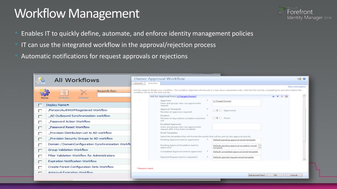Open the Expiration Notification Workflow link
The height and width of the screenshot is (189, 337).
click(x=72, y=161)
